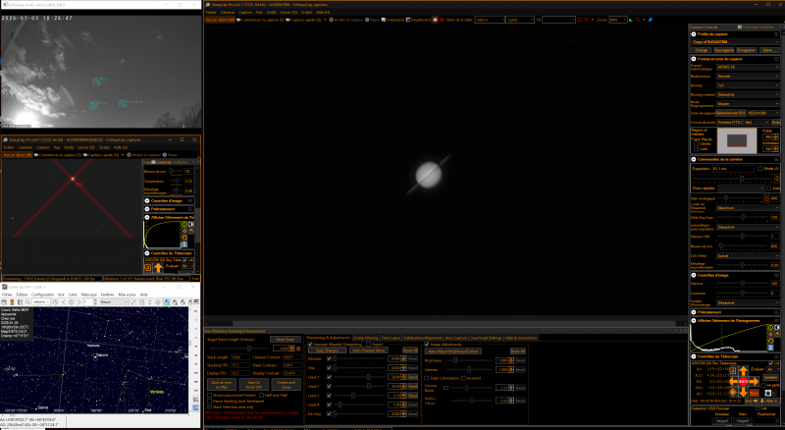Click 'Capture rapide' toolbar icon in main SharpCap
785x430 pixels.
coord(288,20)
